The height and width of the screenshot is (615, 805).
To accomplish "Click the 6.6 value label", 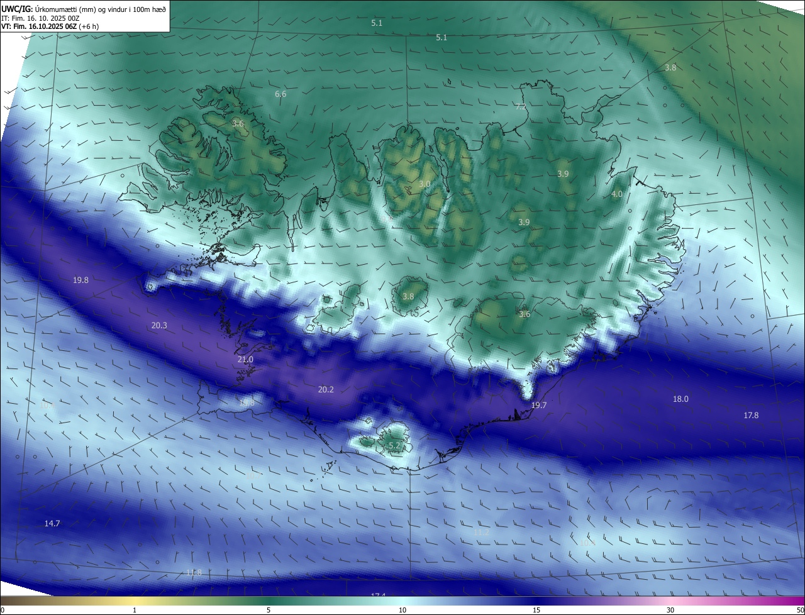I will (x=280, y=94).
